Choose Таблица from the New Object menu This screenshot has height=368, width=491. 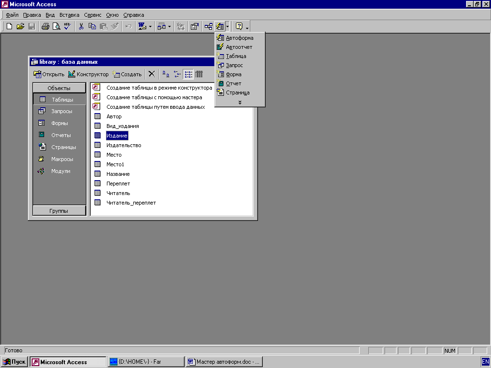click(240, 56)
